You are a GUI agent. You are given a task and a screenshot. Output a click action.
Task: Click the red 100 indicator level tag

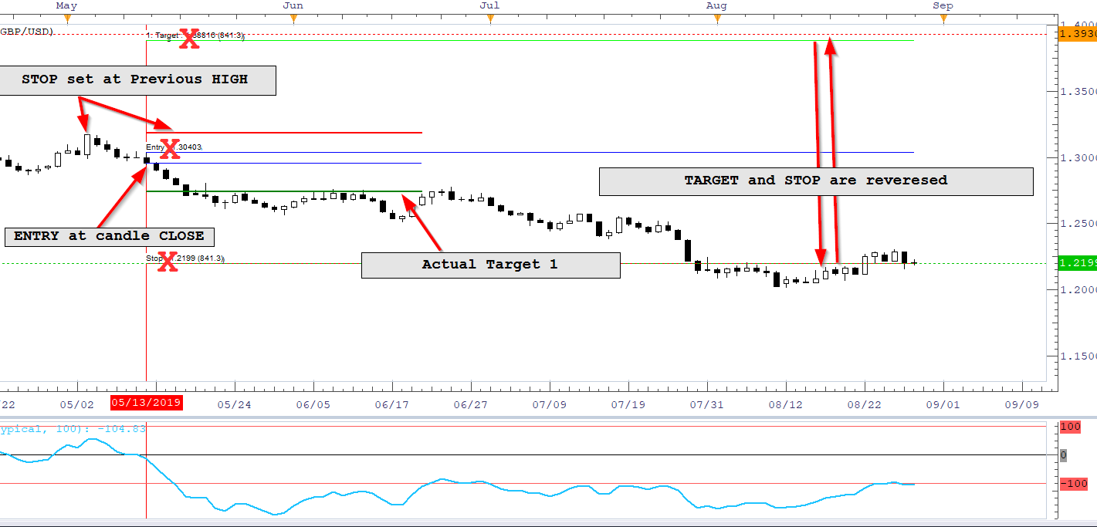tap(1069, 427)
